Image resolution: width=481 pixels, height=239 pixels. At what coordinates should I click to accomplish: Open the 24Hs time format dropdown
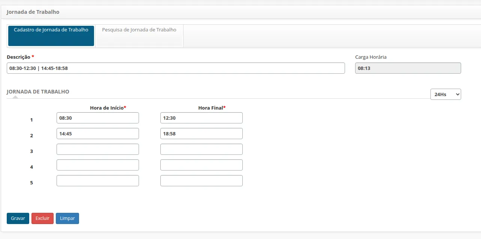[x=446, y=94]
